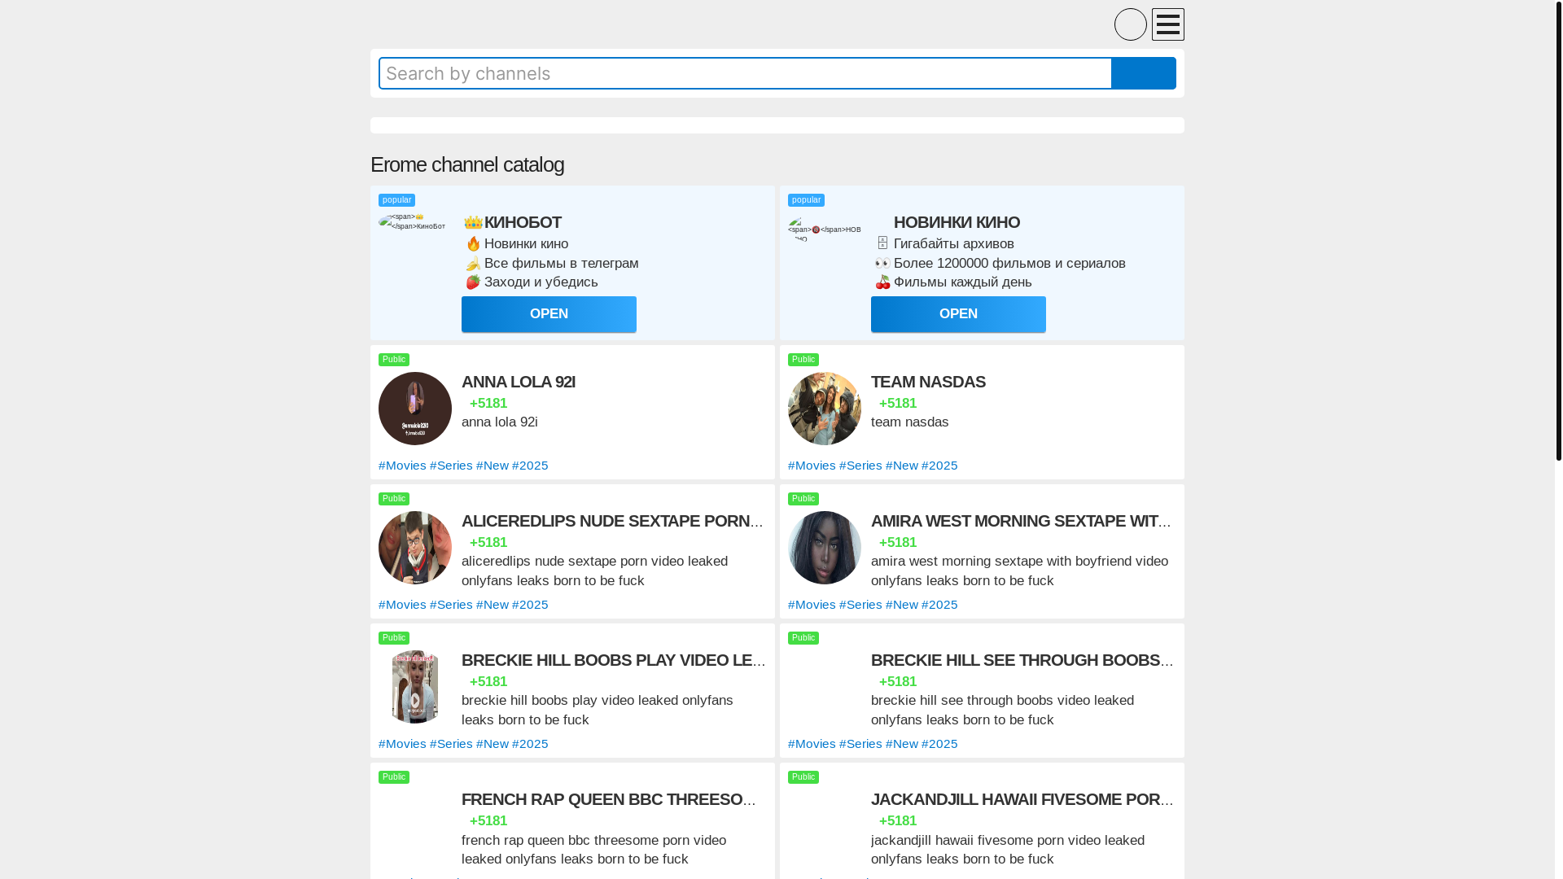This screenshot has width=1563, height=879.
Task: Open the КИНОБОТ channel title
Action: (x=523, y=222)
